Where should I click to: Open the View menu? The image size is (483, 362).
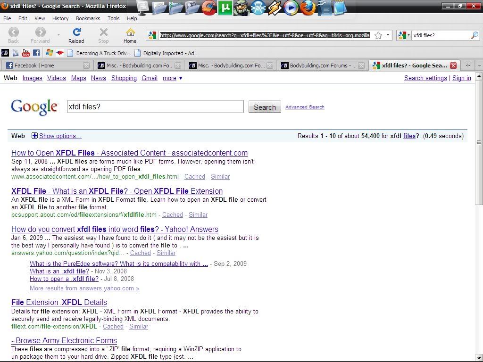point(40,18)
